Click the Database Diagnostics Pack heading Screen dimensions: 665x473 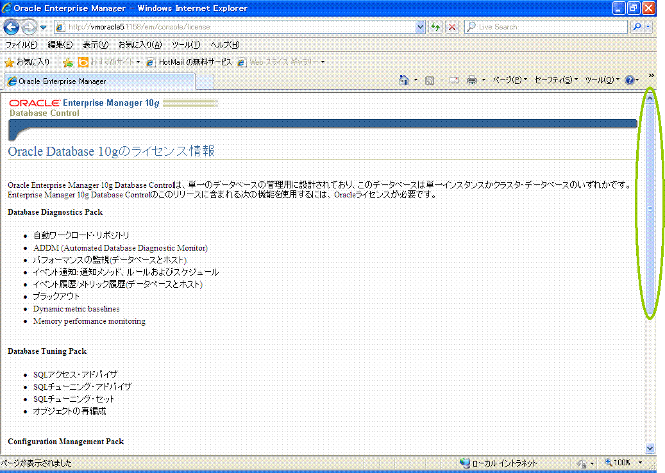tap(55, 212)
